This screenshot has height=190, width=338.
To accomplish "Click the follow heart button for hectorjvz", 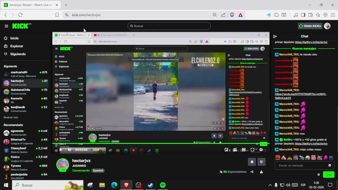I will click(x=261, y=162).
